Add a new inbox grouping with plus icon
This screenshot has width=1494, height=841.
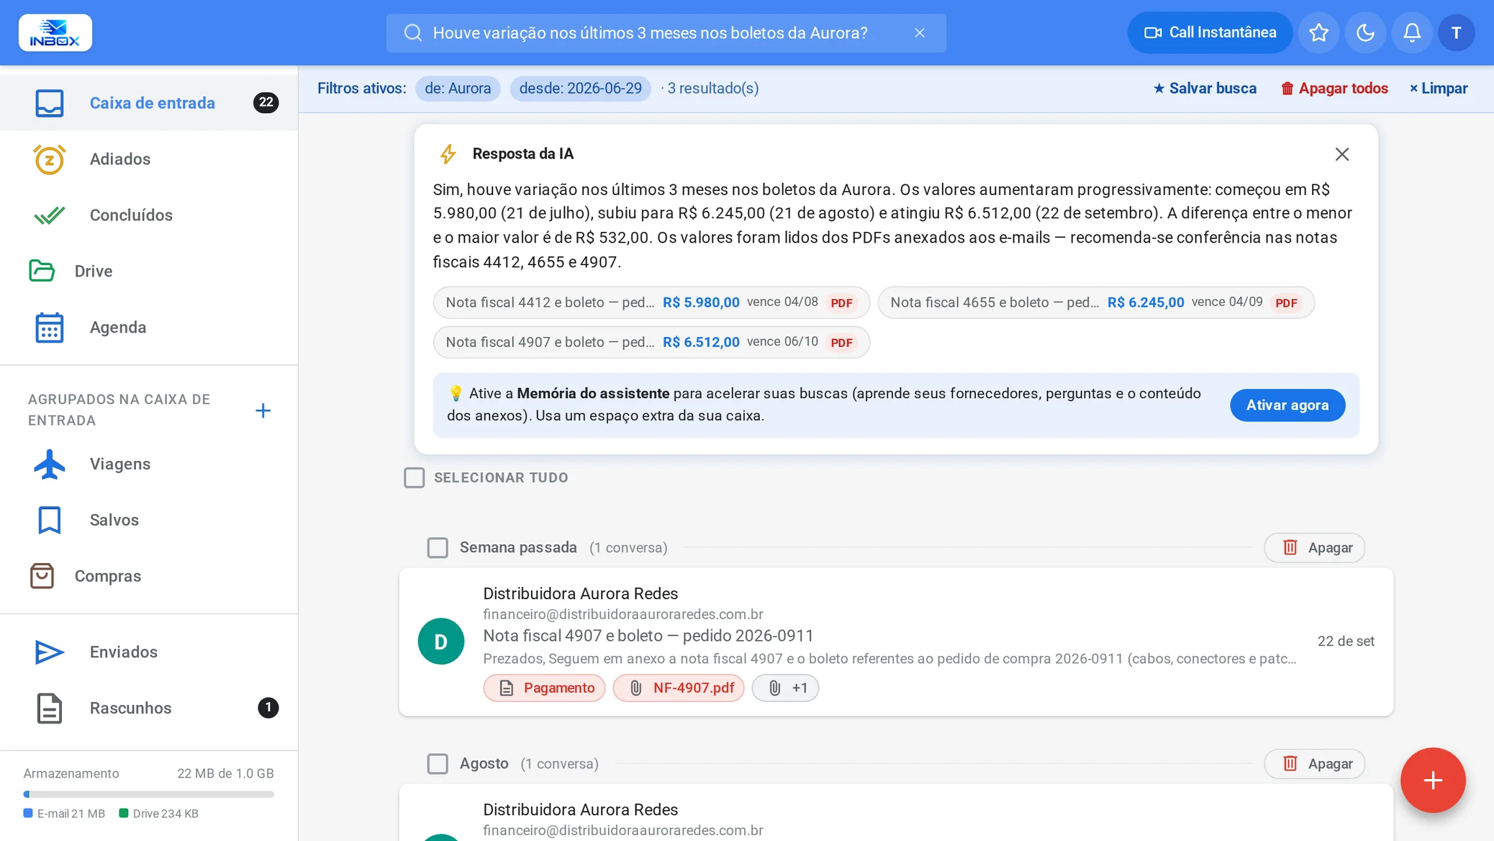pyautogui.click(x=263, y=410)
